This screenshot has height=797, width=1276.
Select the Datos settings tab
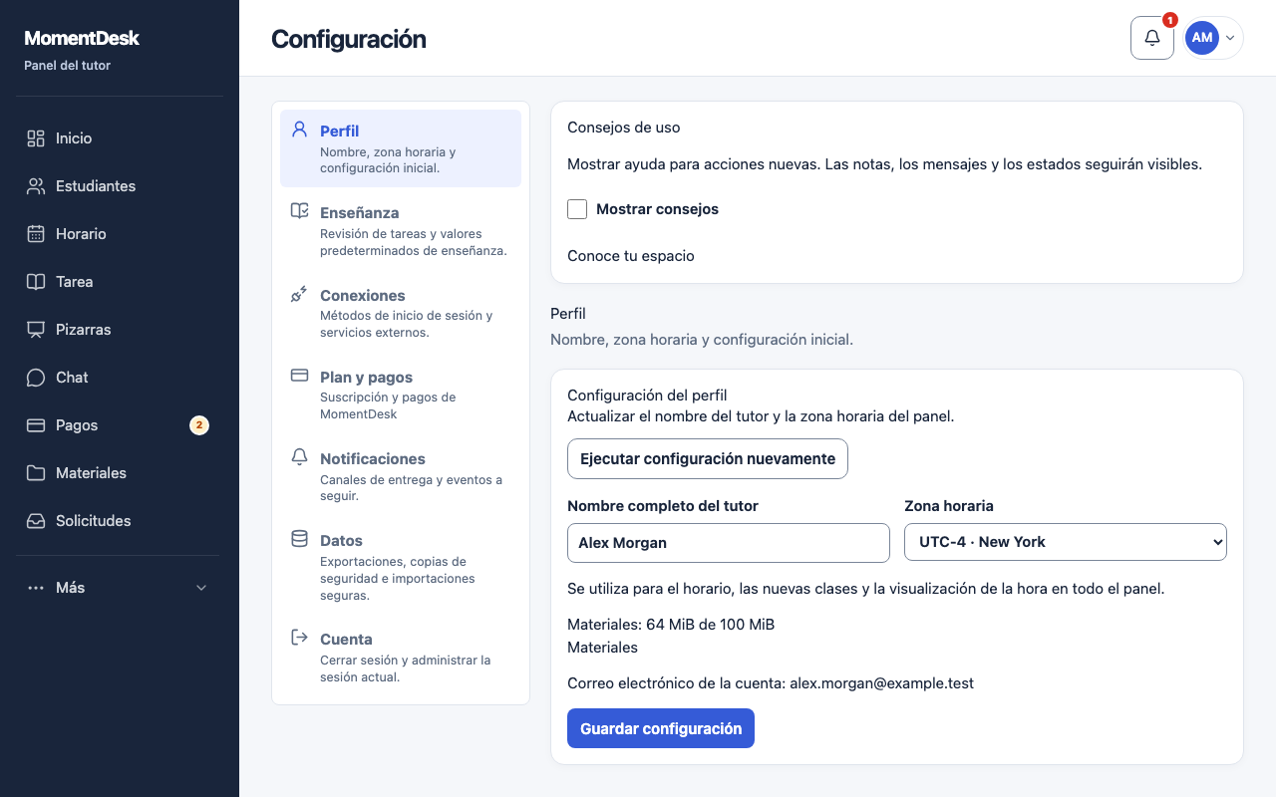(x=401, y=567)
